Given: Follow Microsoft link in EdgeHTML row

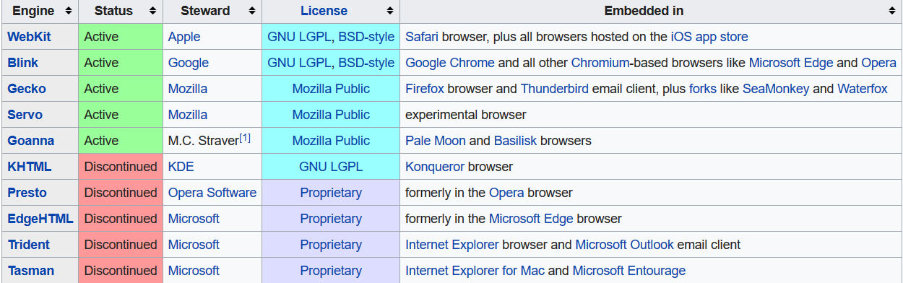Looking at the screenshot, I should (x=194, y=219).
